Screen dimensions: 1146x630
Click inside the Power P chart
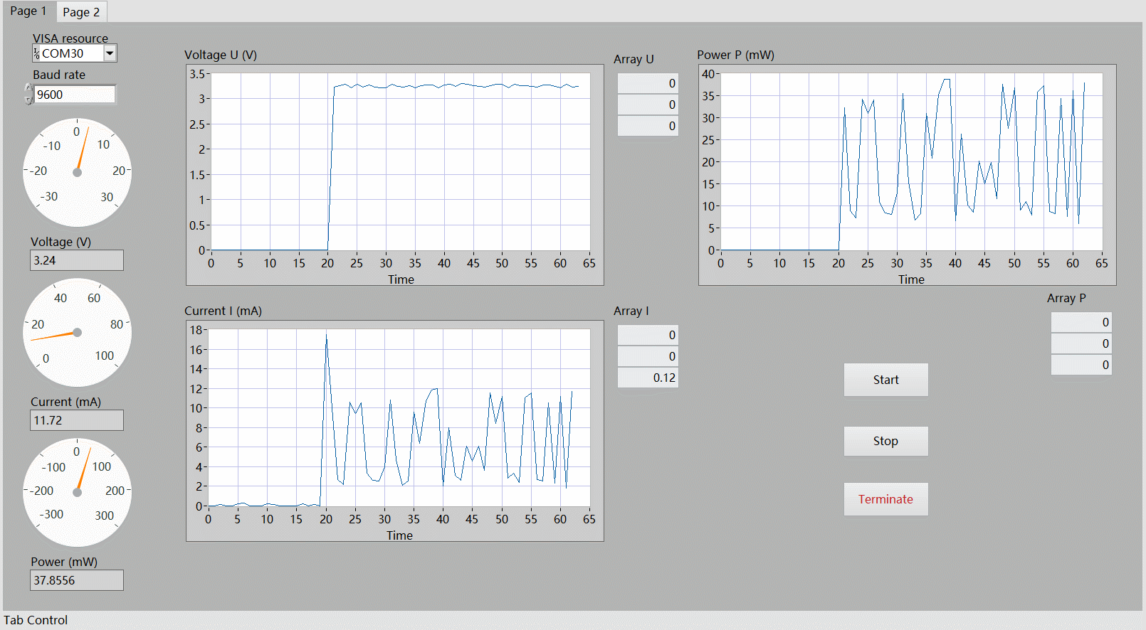coord(912,161)
